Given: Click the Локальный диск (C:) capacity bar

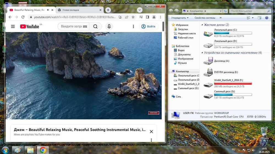Looking at the screenshot, I should pos(233,33).
